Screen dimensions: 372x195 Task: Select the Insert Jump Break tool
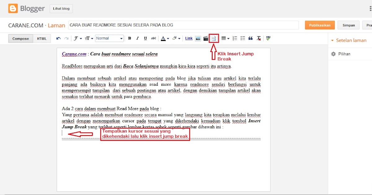click(213, 38)
